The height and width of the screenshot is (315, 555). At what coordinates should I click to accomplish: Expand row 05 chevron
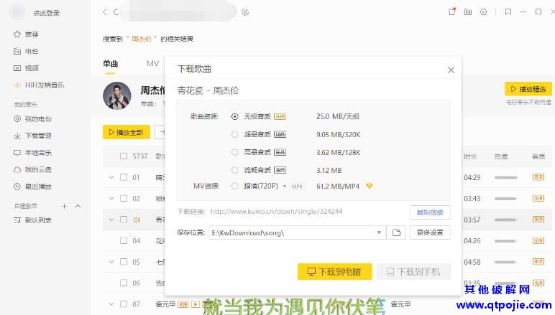[x=111, y=262]
